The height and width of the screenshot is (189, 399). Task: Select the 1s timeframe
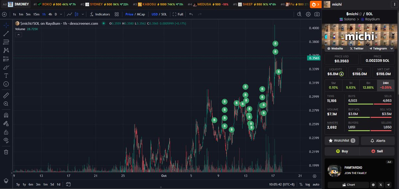pyautogui.click(x=14, y=14)
